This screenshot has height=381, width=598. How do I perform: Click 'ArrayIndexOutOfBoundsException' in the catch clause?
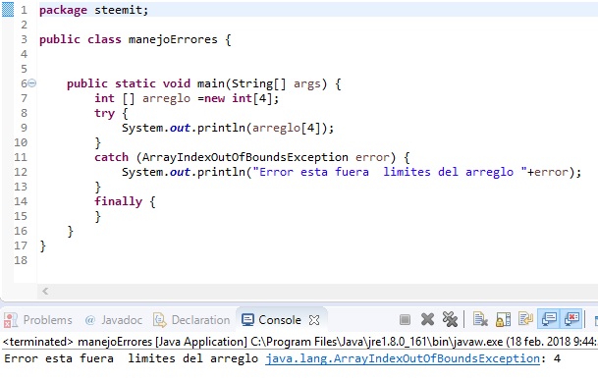[245, 157]
